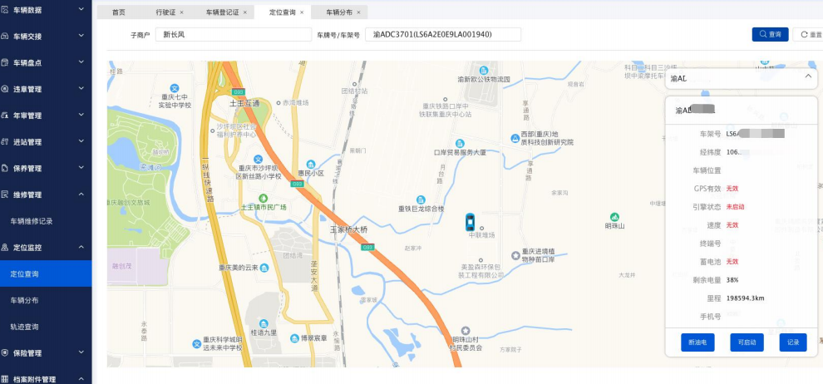Close the 车辆登记证 tab
The height and width of the screenshot is (384, 823).
(244, 12)
